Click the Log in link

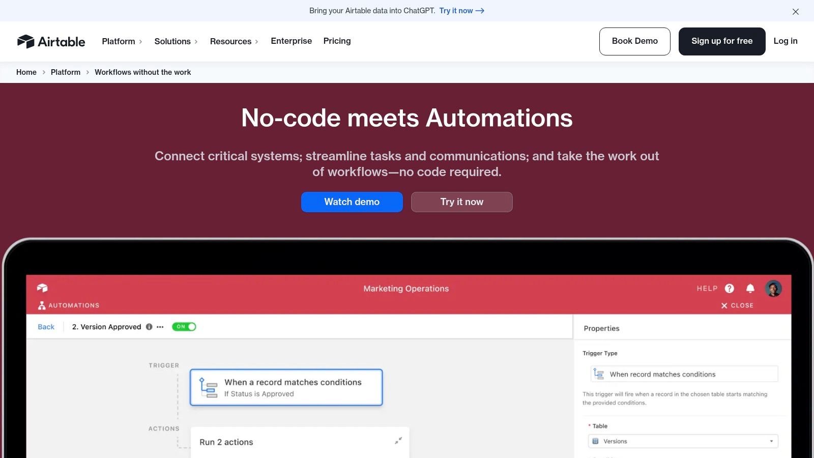786,41
